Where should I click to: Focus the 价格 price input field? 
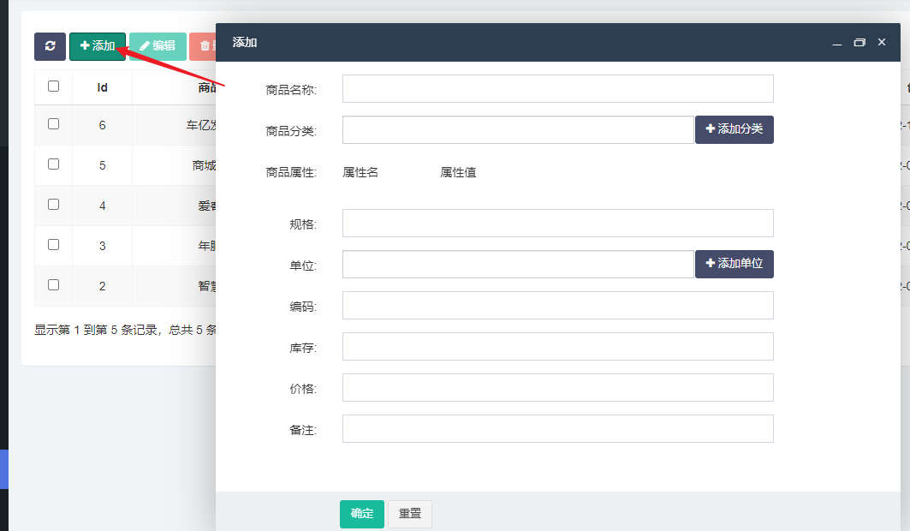coord(556,387)
